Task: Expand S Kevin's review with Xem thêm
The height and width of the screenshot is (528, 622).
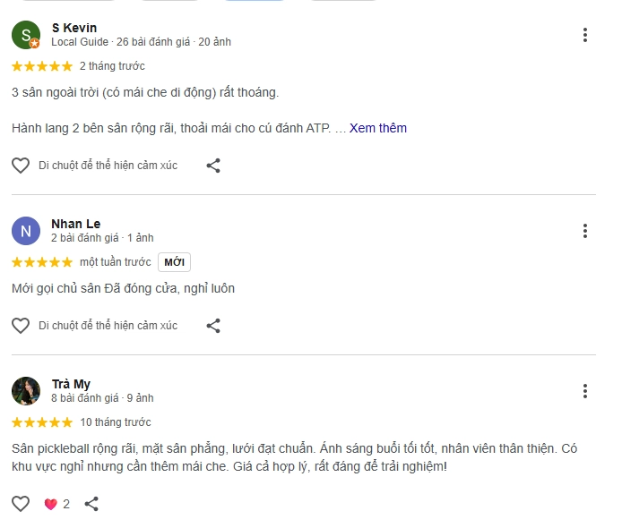Action: [377, 128]
